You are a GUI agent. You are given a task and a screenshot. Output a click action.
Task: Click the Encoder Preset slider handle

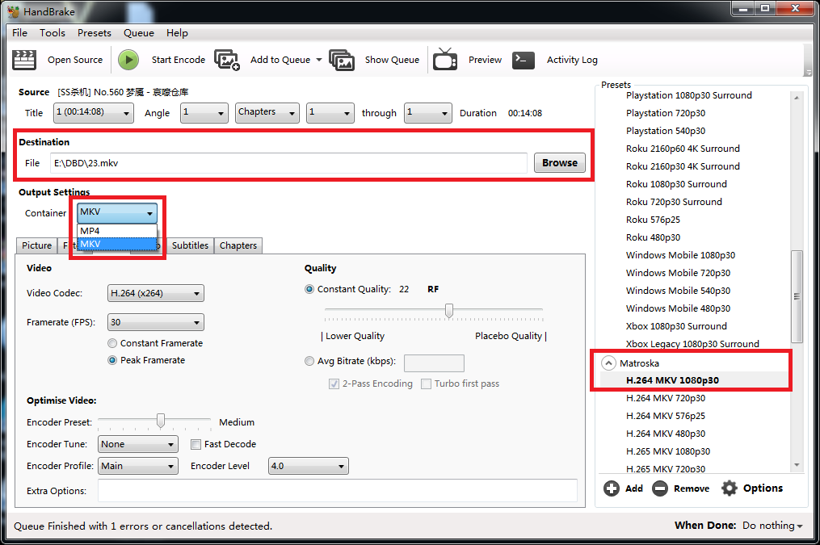coord(161,420)
